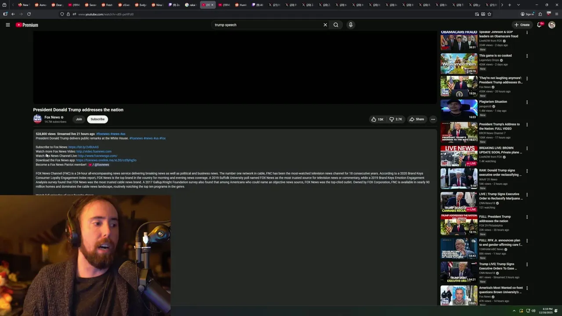Open options for 'RAW: Donald Trump signs' video
The width and height of the screenshot is (562, 316).
pos(527,171)
